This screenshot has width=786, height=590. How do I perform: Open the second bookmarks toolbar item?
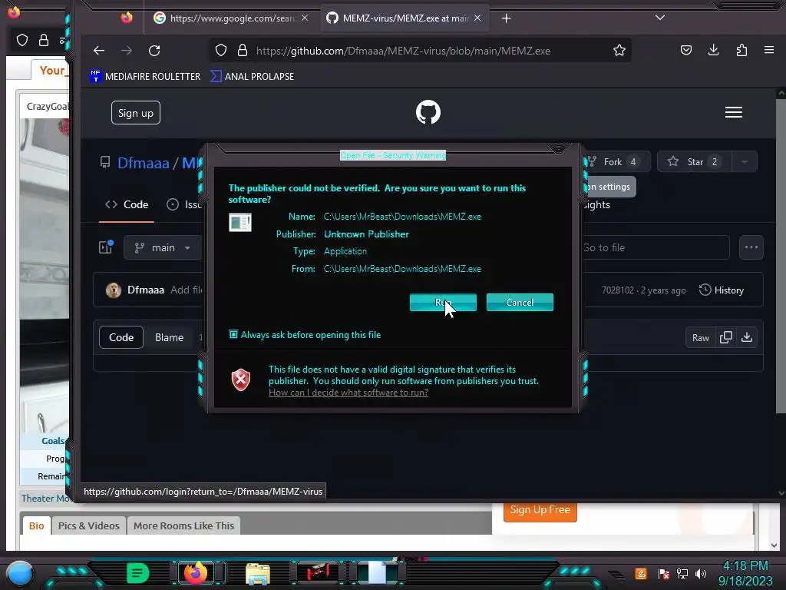(252, 77)
